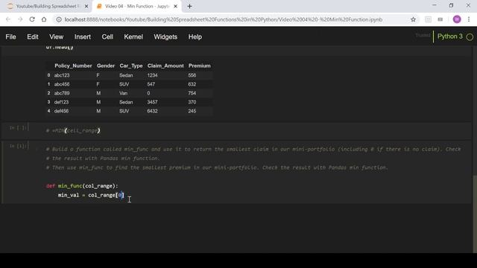The image size is (477, 268).
Task: Click the address bar URL
Action: [224, 19]
